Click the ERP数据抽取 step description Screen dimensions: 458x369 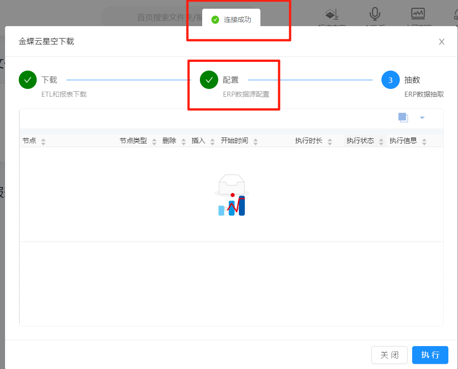click(x=424, y=94)
